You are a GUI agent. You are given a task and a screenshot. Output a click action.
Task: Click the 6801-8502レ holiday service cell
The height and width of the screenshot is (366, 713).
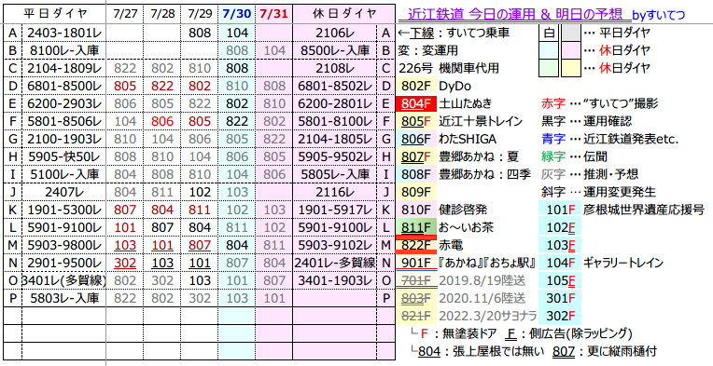tap(335, 86)
